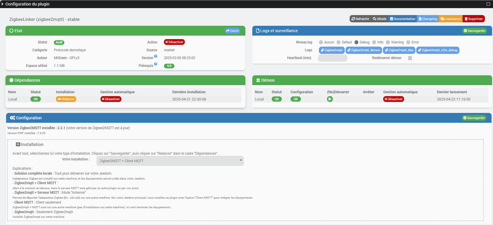This screenshot has width=493, height=225.
Task: Select the Error log level
Action: pyautogui.click(x=408, y=42)
